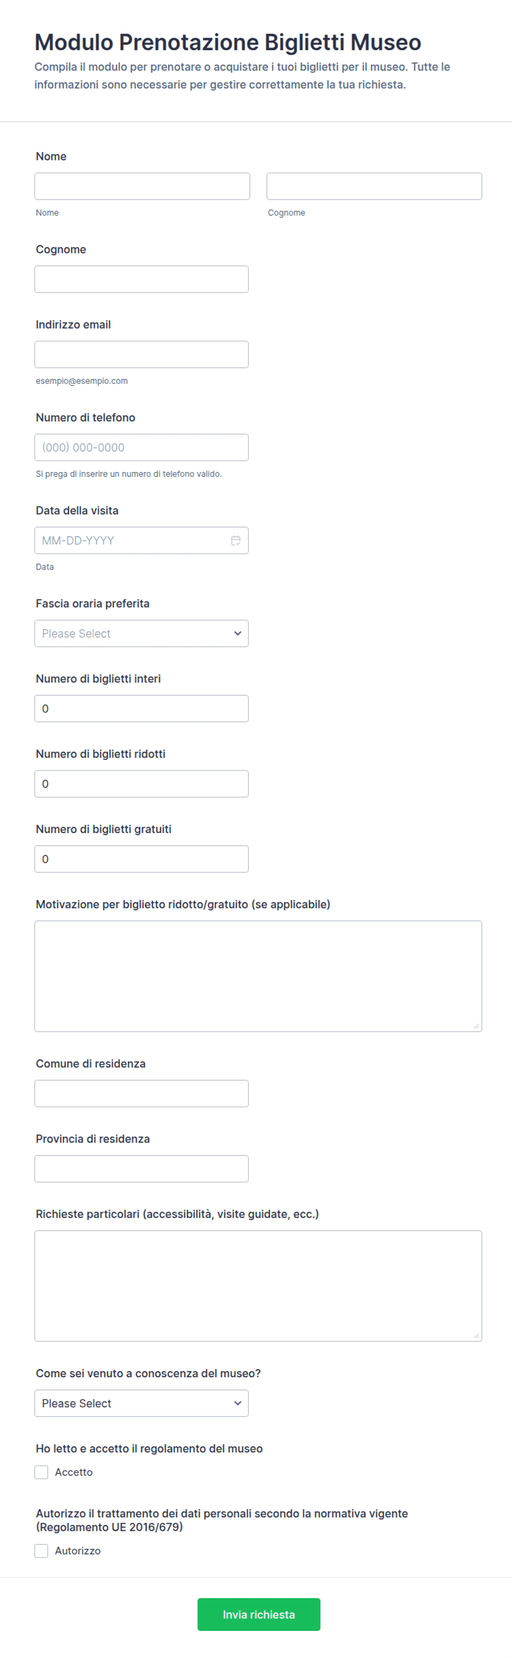Select the surname field beside first name

click(x=374, y=186)
